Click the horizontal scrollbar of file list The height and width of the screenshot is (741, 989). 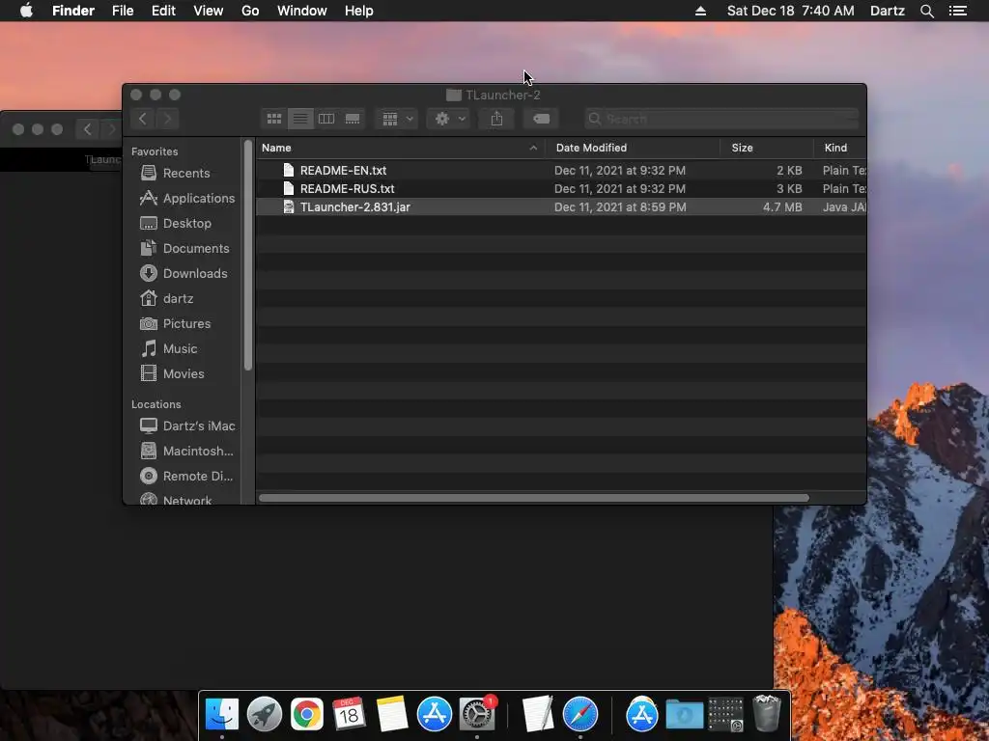(533, 498)
